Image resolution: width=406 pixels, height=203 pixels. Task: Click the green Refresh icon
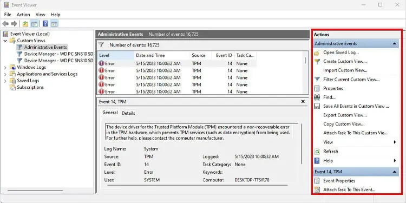pos(317,152)
